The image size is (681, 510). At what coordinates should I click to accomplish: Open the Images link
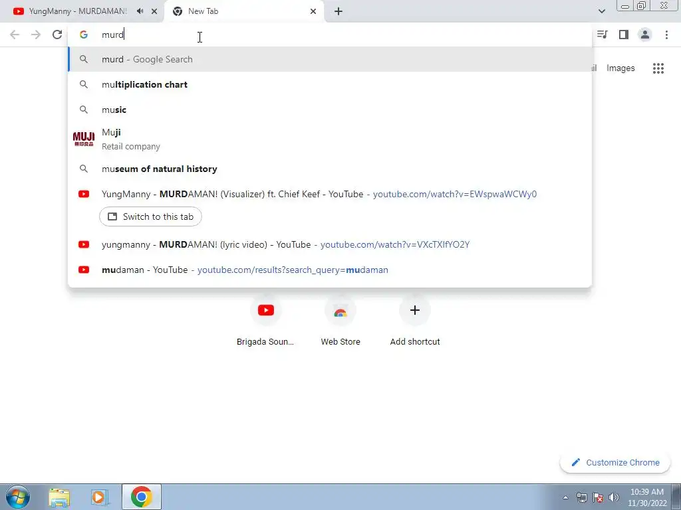[620, 68]
